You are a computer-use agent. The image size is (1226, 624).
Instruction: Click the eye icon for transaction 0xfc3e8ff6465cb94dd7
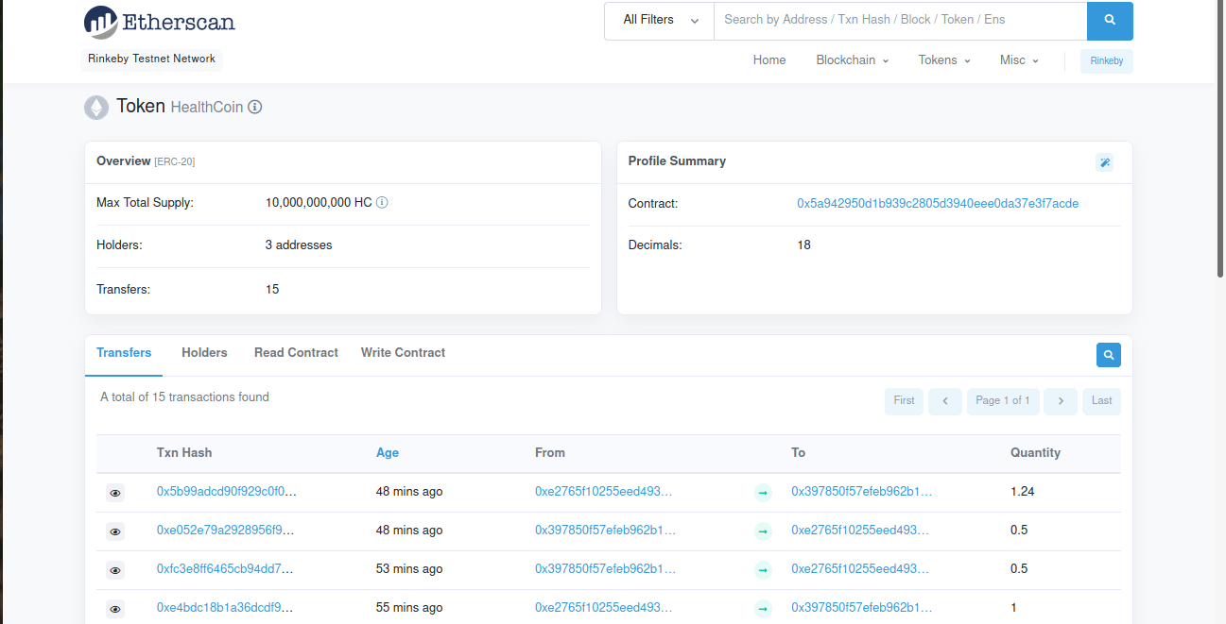pyautogui.click(x=115, y=570)
